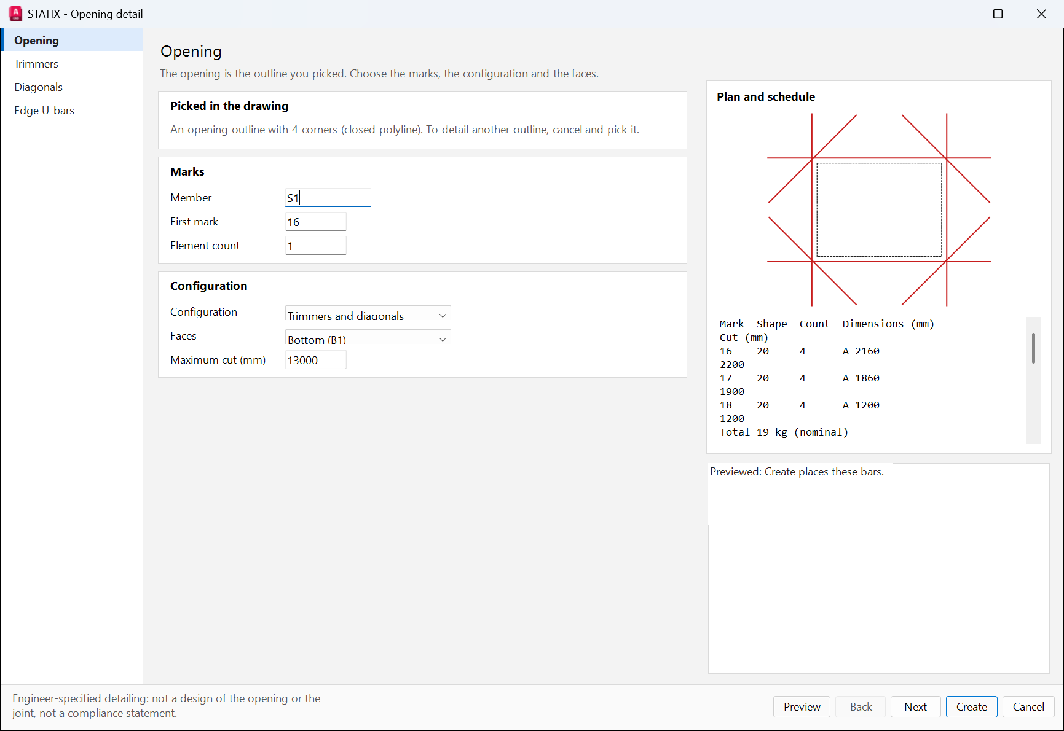The image size is (1064, 731).
Task: Go to the Diagonals page
Action: pyautogui.click(x=72, y=87)
